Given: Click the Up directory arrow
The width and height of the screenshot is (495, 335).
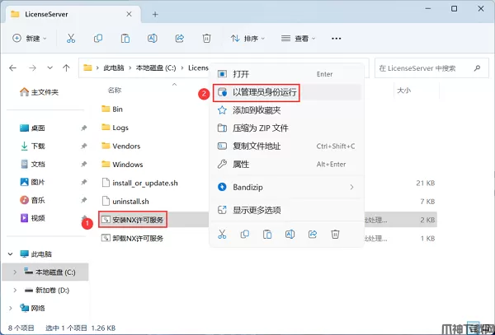Looking at the screenshot, I should [x=66, y=67].
